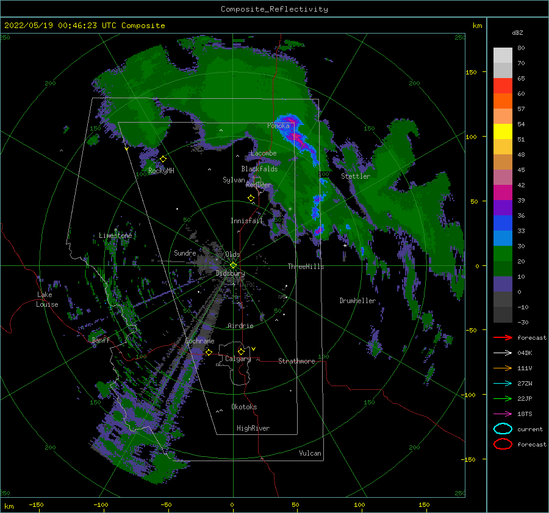Click the HighRiver label
549x513 pixels.
pos(253,428)
